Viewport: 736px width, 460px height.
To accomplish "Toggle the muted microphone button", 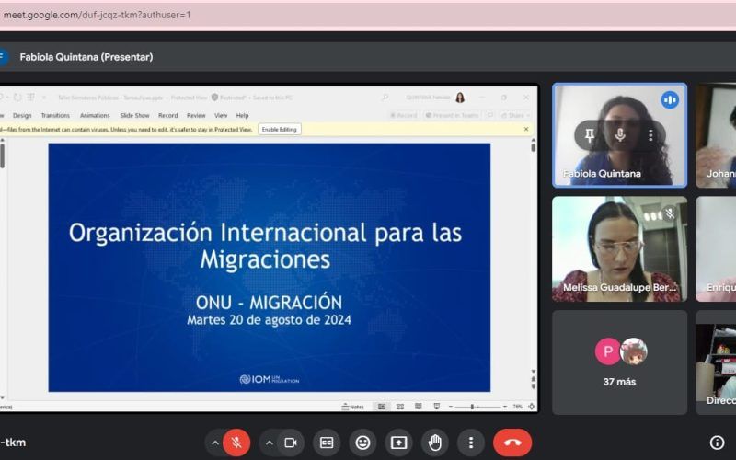I will [236, 443].
